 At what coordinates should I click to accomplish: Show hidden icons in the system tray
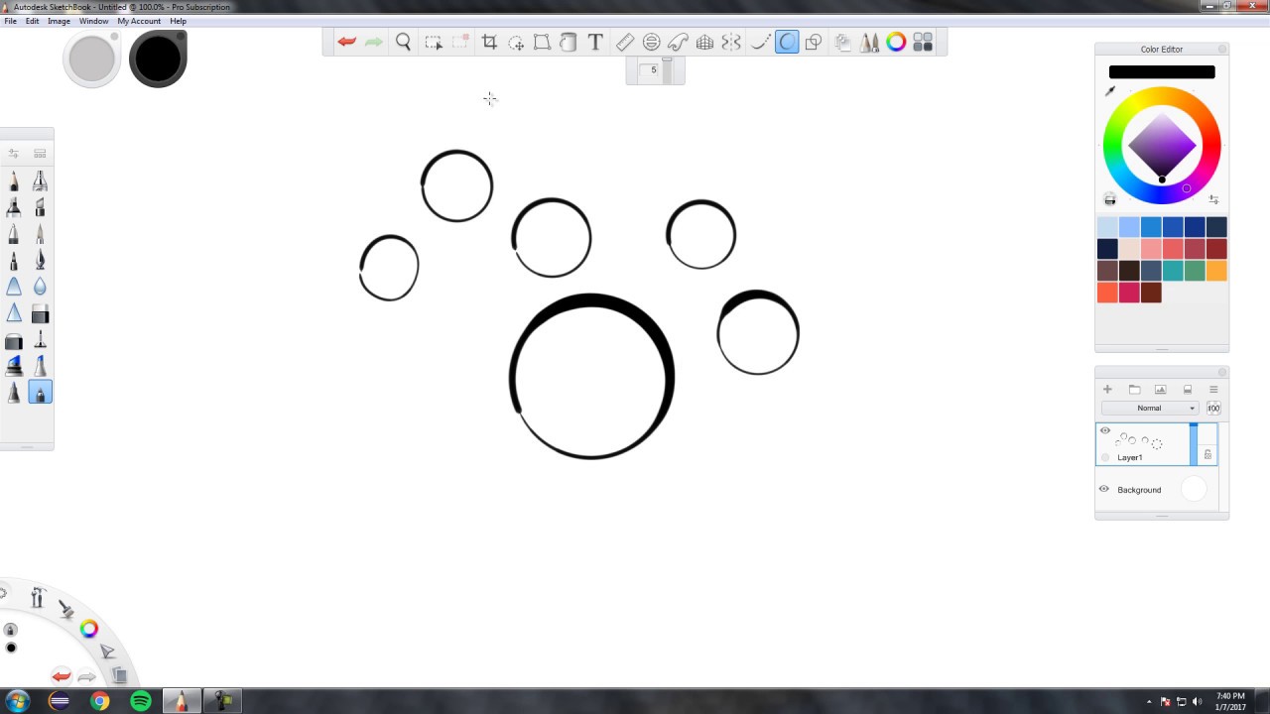click(x=1148, y=701)
